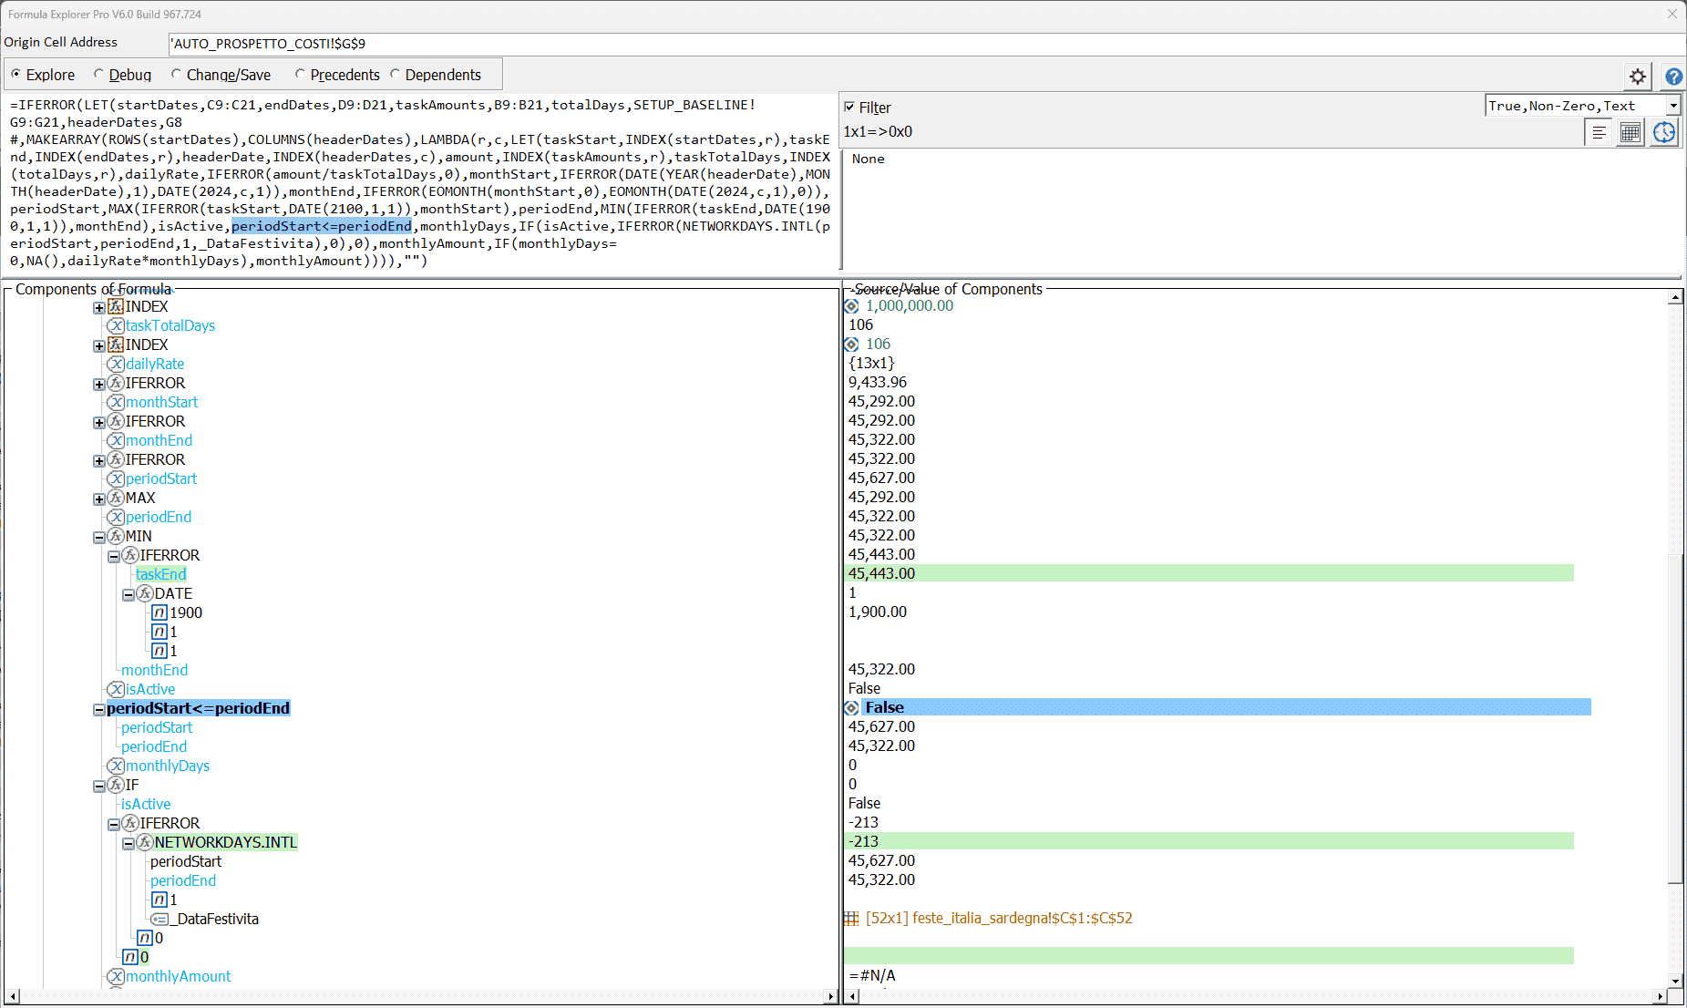Select the Debug radio button
Viewport: 1687px width, 1008px height.
[x=98, y=74]
